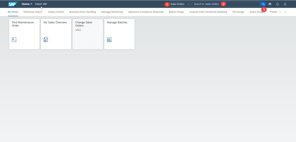Select the KPI Design tab
The image size is (296, 142).
pos(238,12)
